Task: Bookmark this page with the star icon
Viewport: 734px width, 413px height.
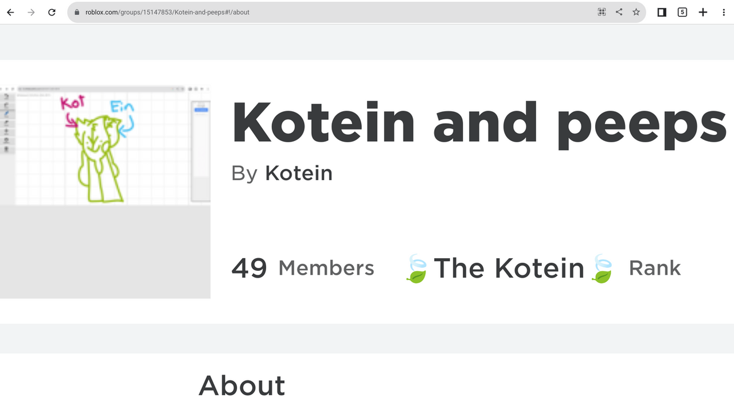Action: 636,12
